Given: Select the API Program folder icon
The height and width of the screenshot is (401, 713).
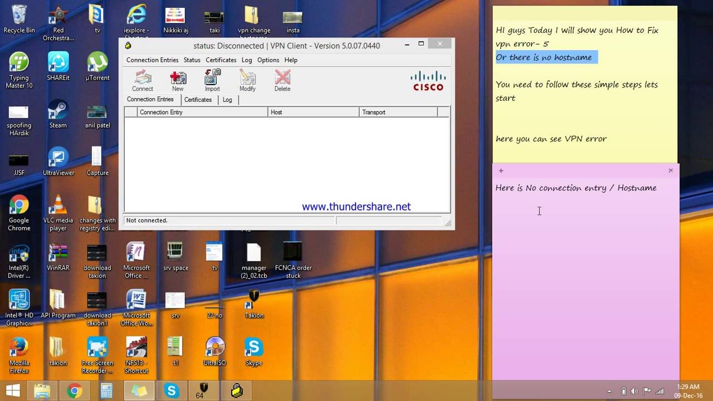Looking at the screenshot, I should [x=58, y=304].
